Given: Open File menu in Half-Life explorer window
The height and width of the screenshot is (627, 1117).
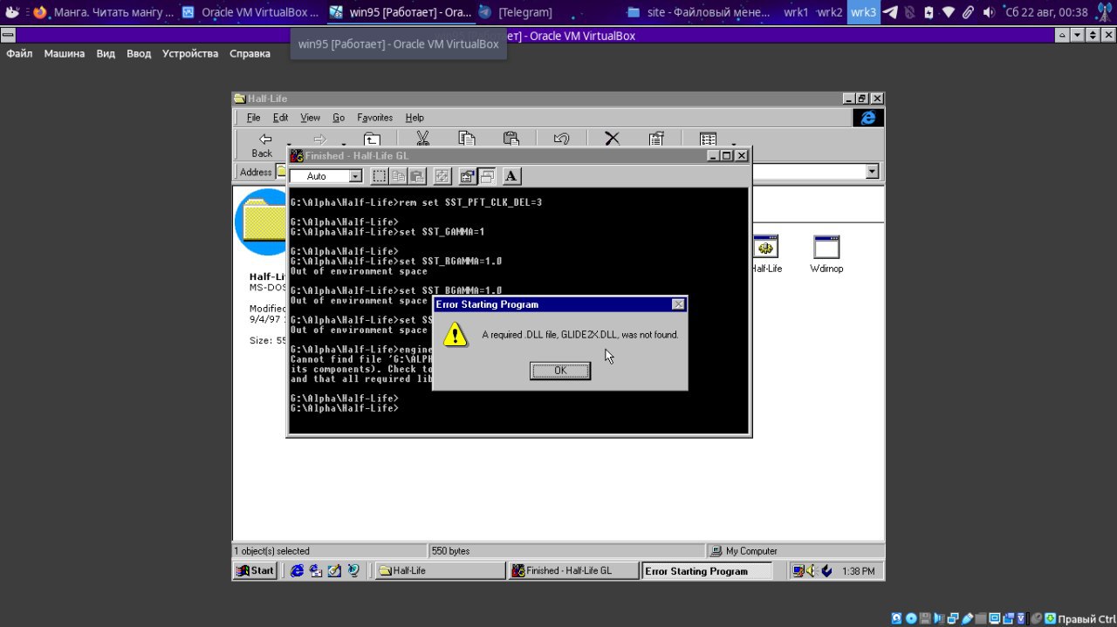Looking at the screenshot, I should [253, 118].
